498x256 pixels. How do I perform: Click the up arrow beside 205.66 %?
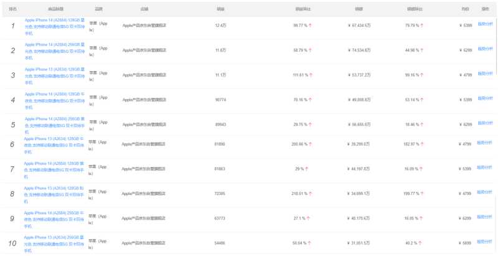click(311, 144)
